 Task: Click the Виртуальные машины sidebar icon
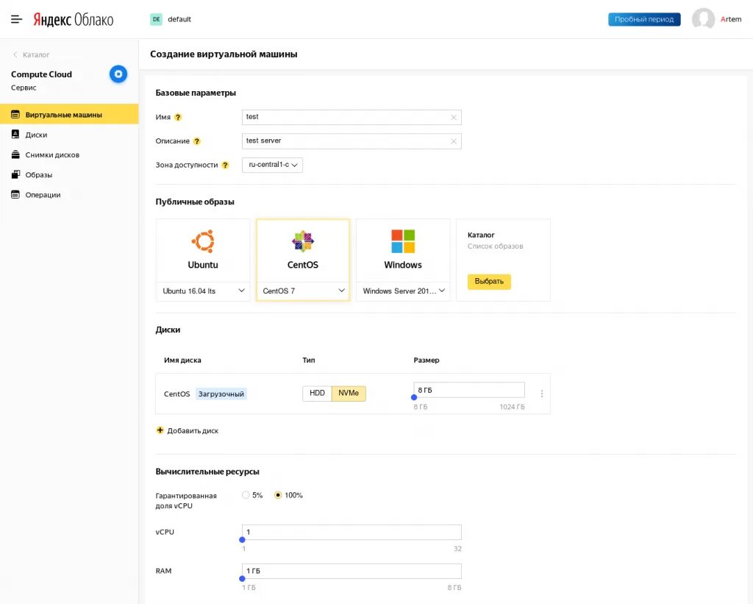point(15,114)
